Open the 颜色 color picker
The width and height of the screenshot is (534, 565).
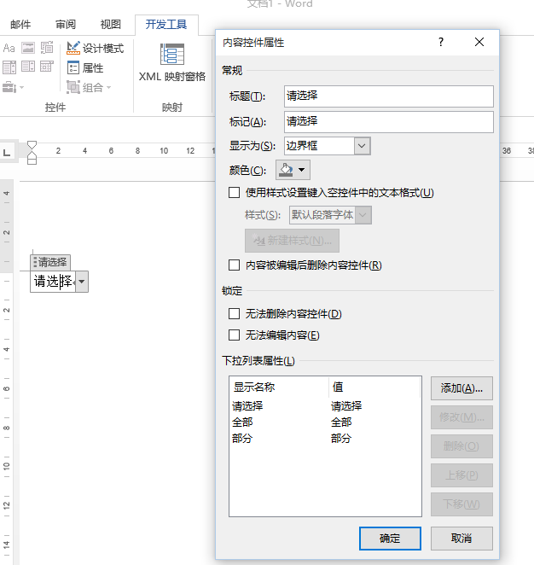(x=293, y=170)
